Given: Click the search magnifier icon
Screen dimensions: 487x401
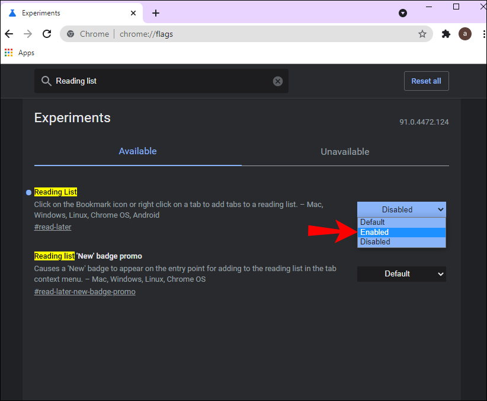Looking at the screenshot, I should click(46, 81).
